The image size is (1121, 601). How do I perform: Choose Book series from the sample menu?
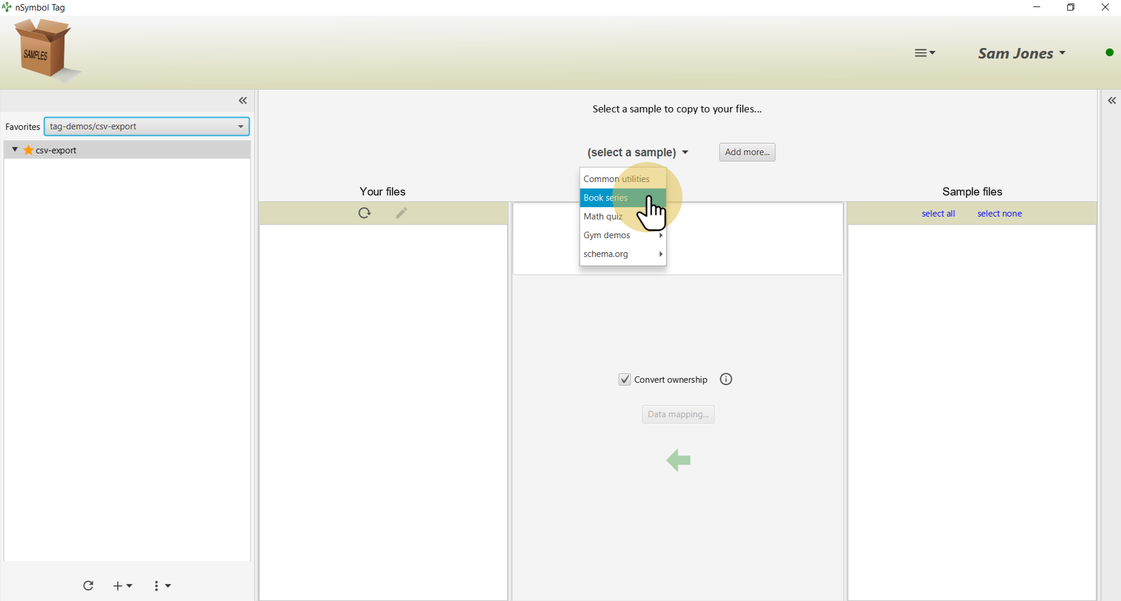tap(623, 198)
